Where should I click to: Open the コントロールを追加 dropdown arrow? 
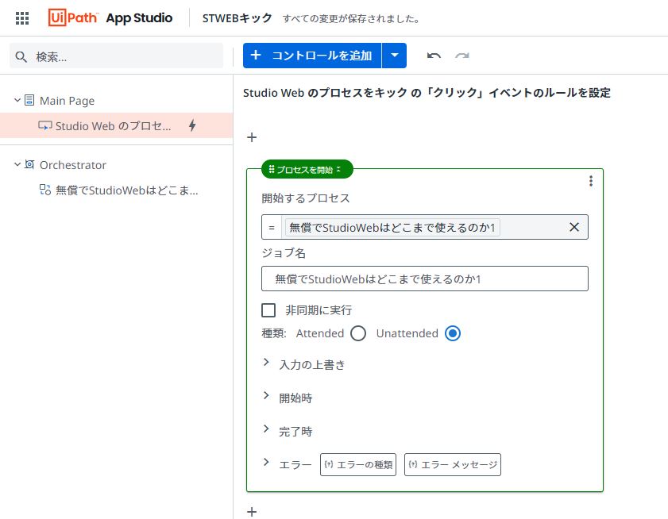point(395,56)
